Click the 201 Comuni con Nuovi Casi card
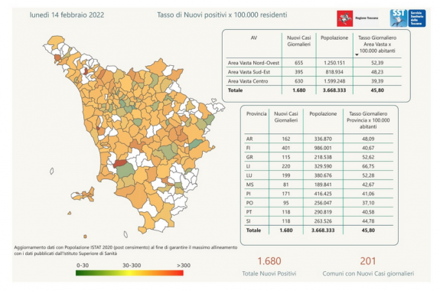 pyautogui.click(x=368, y=266)
